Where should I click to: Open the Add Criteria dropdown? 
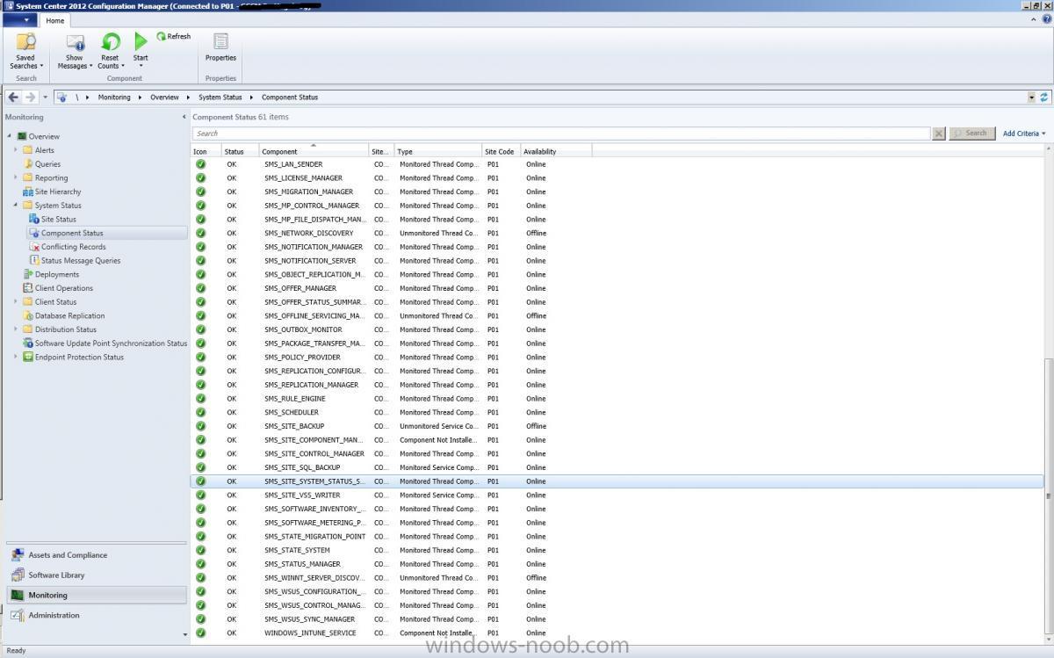(x=1024, y=134)
